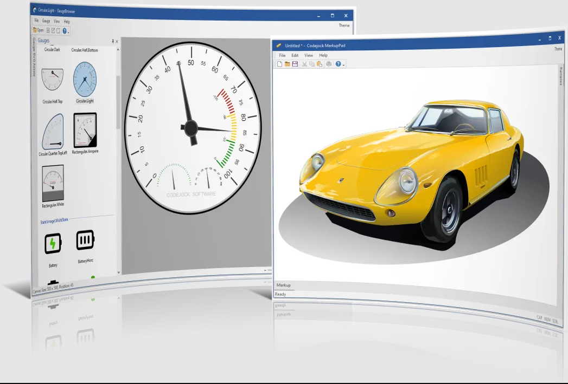Viewport: 568px width, 384px height.
Task: Open Theme menu in GaugeBrowser window
Action: coord(344,25)
